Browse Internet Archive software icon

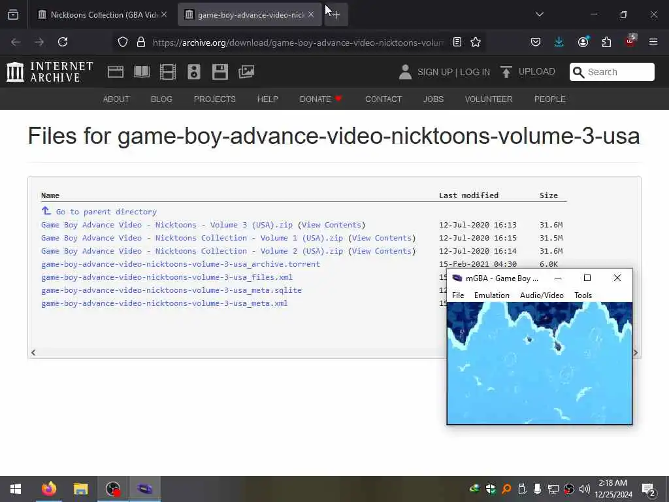(220, 72)
